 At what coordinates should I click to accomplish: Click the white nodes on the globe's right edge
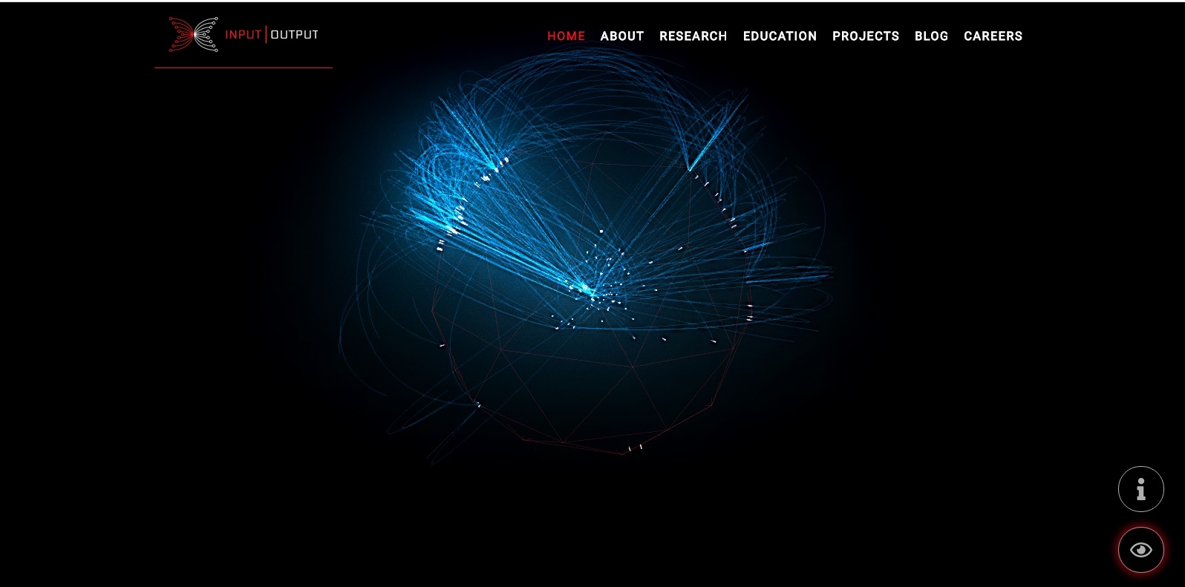[749, 312]
